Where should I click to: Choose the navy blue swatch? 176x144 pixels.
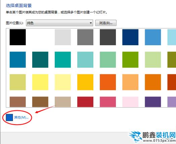(130, 37)
